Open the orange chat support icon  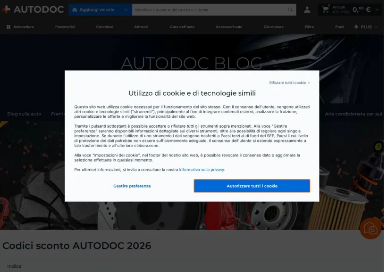(370, 229)
